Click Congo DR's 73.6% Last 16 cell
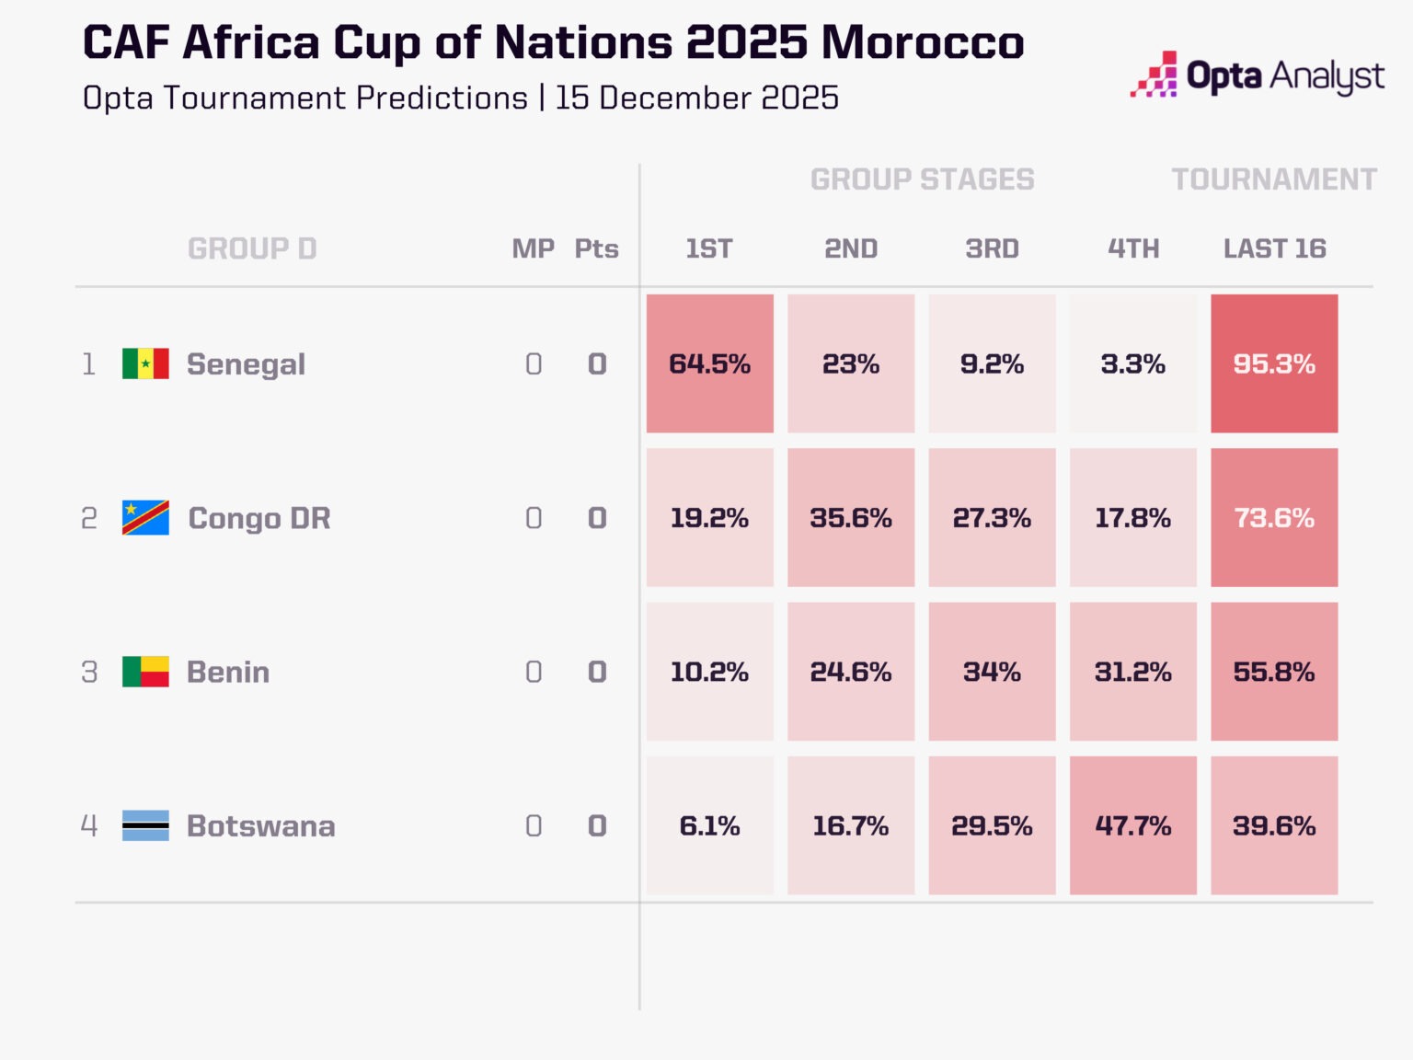Viewport: 1413px width, 1060px height. click(1274, 518)
